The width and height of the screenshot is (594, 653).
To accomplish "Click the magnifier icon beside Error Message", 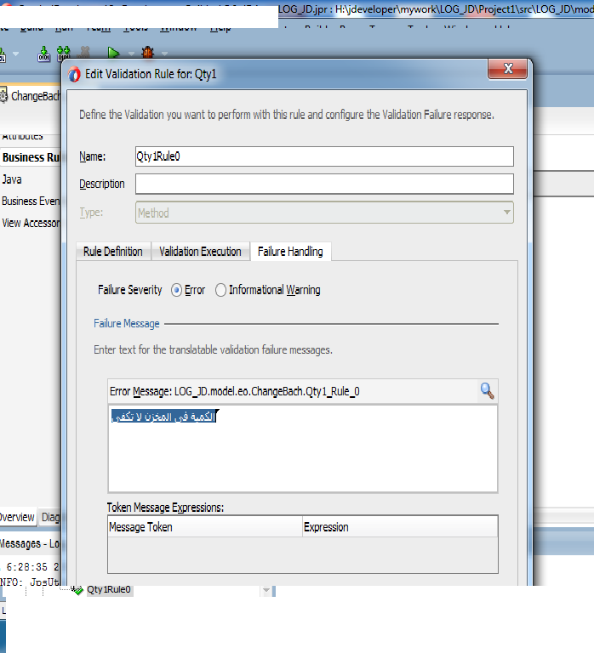I will point(487,390).
